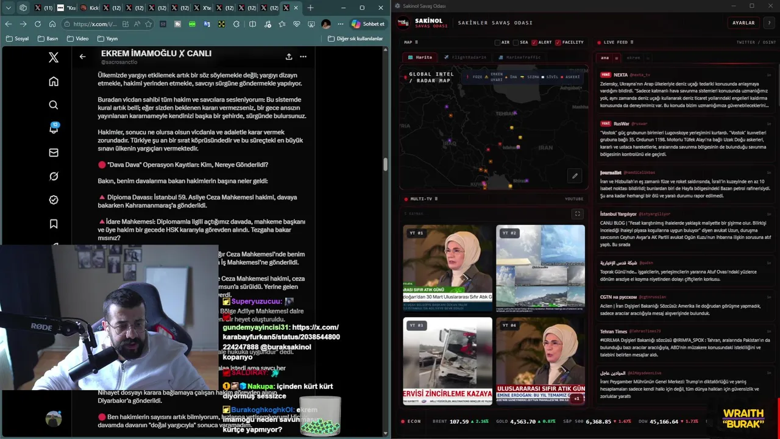
Task: Disable the ALERT map layer checkbox
Action: 534,42
